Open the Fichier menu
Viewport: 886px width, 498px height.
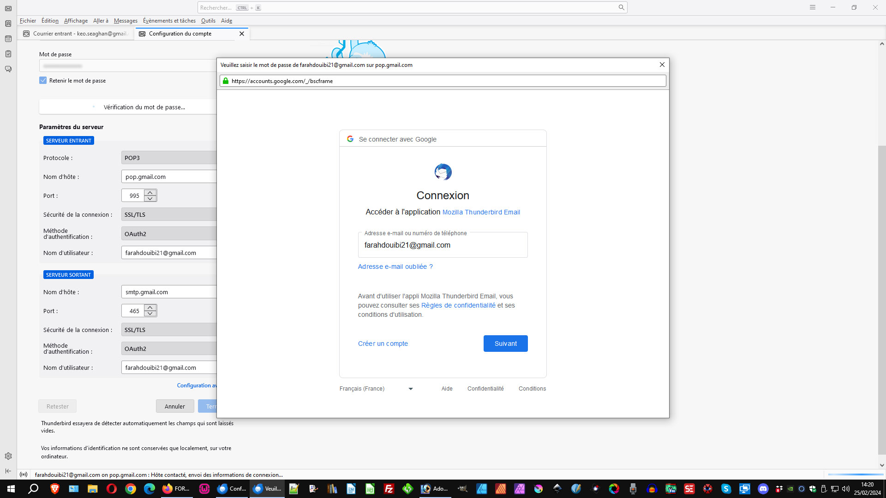tap(28, 21)
